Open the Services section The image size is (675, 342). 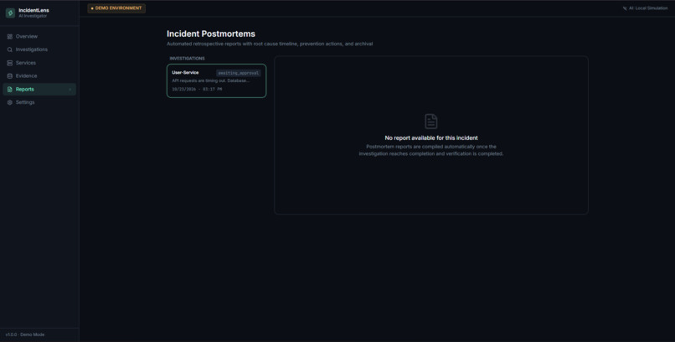click(39, 63)
